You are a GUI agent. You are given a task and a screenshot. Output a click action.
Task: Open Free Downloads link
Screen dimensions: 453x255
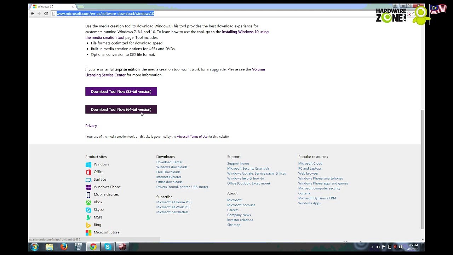point(168,172)
